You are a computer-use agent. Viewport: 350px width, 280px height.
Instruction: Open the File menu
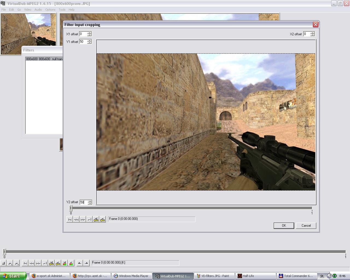[4, 10]
